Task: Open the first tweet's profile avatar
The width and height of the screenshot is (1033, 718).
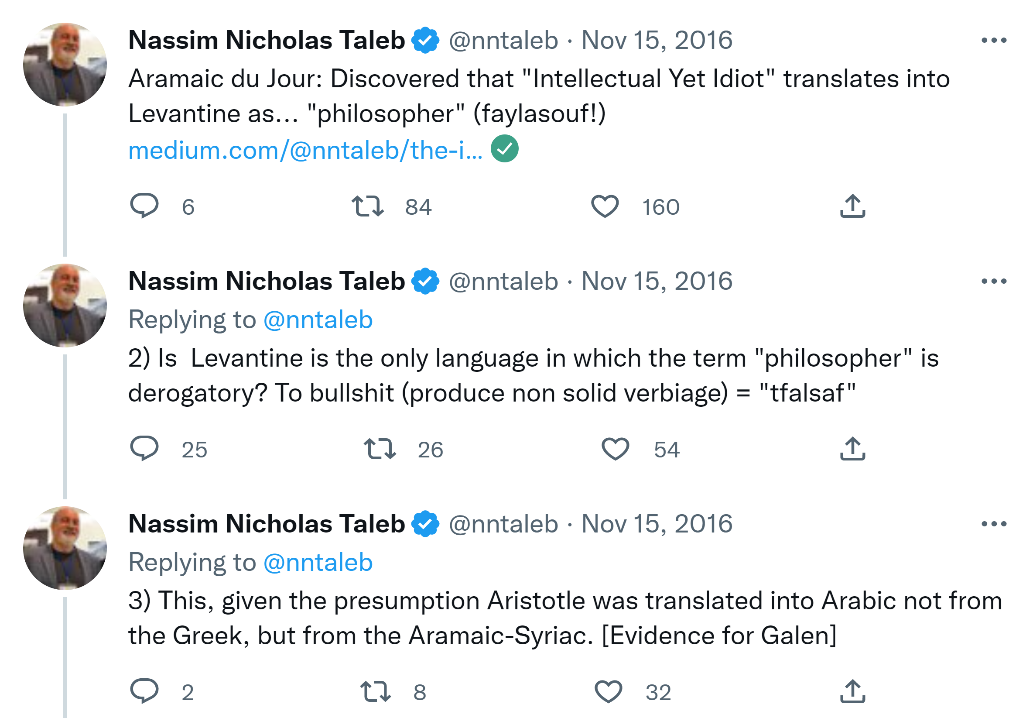Action: [x=65, y=65]
